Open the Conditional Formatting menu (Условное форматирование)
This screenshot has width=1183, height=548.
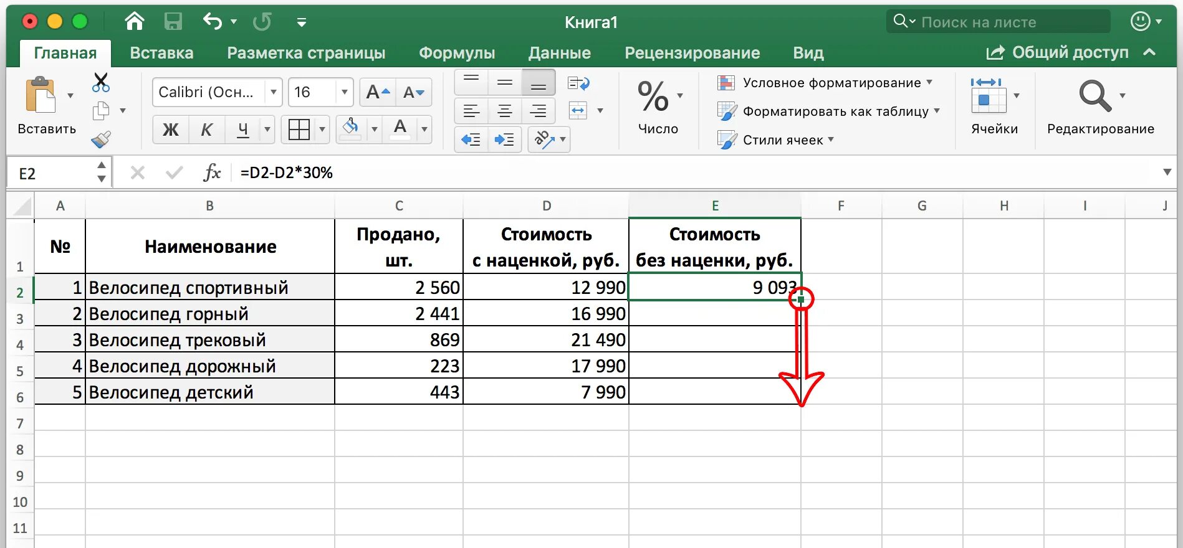coord(825,83)
